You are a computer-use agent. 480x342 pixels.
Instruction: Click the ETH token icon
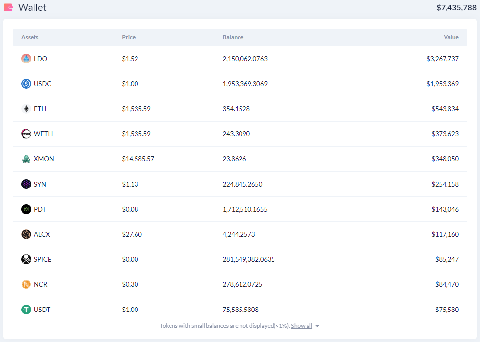[x=26, y=108]
